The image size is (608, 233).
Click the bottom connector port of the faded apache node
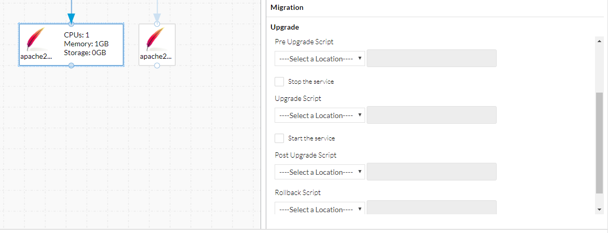click(157, 66)
